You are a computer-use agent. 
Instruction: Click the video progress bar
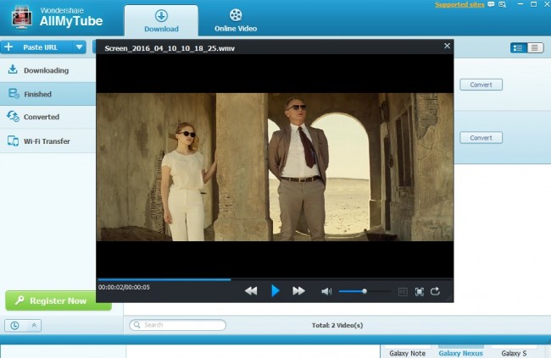pos(275,280)
